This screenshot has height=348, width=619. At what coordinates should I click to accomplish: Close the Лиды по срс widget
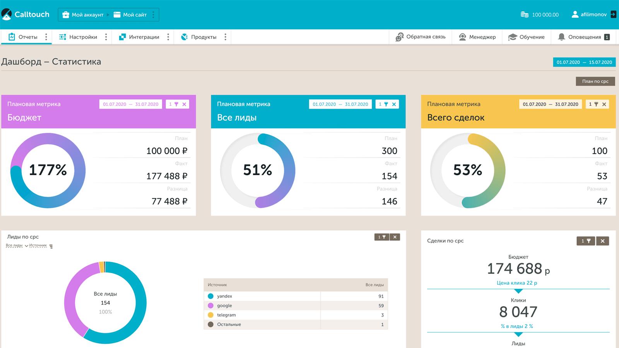click(395, 237)
